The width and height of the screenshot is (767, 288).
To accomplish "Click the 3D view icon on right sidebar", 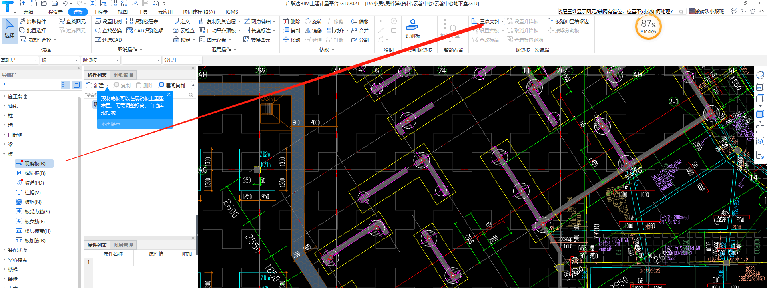I will point(760,87).
